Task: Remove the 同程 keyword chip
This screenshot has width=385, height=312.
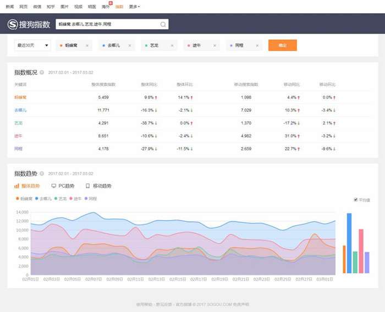Action: click(257, 46)
